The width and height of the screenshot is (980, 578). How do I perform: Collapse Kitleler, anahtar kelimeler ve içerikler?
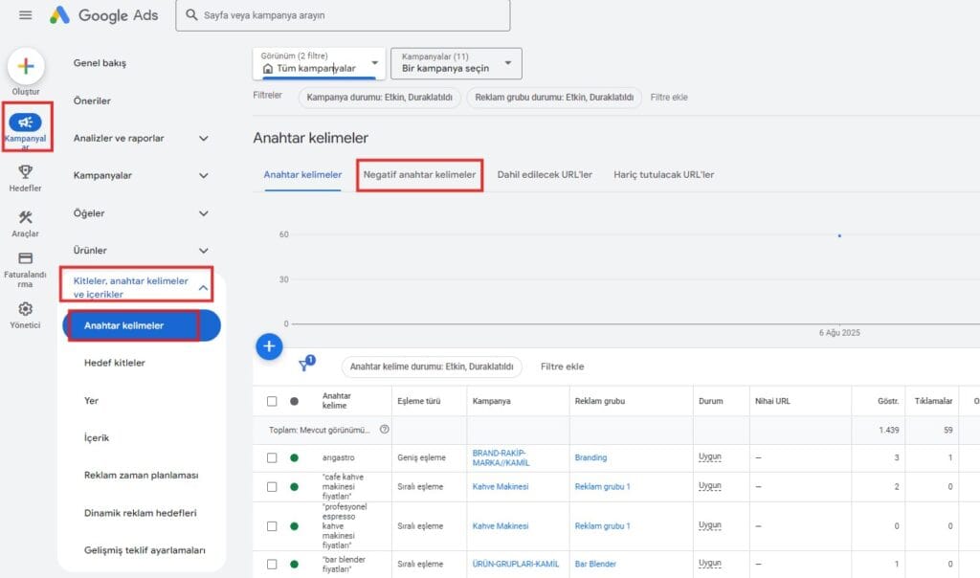pyautogui.click(x=203, y=287)
